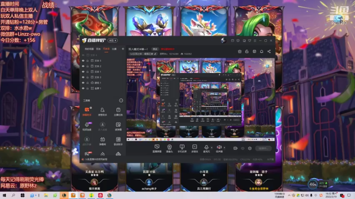Add a 直播屏幕 screen capture source

pos(157,149)
